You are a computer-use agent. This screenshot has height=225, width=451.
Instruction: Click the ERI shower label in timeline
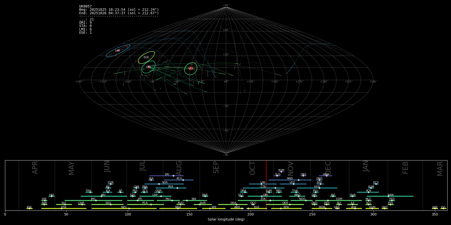pyautogui.click(x=167, y=174)
